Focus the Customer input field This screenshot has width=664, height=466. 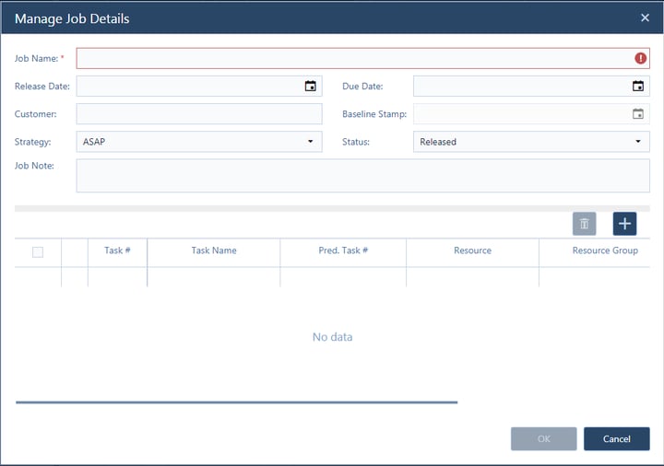(x=199, y=114)
